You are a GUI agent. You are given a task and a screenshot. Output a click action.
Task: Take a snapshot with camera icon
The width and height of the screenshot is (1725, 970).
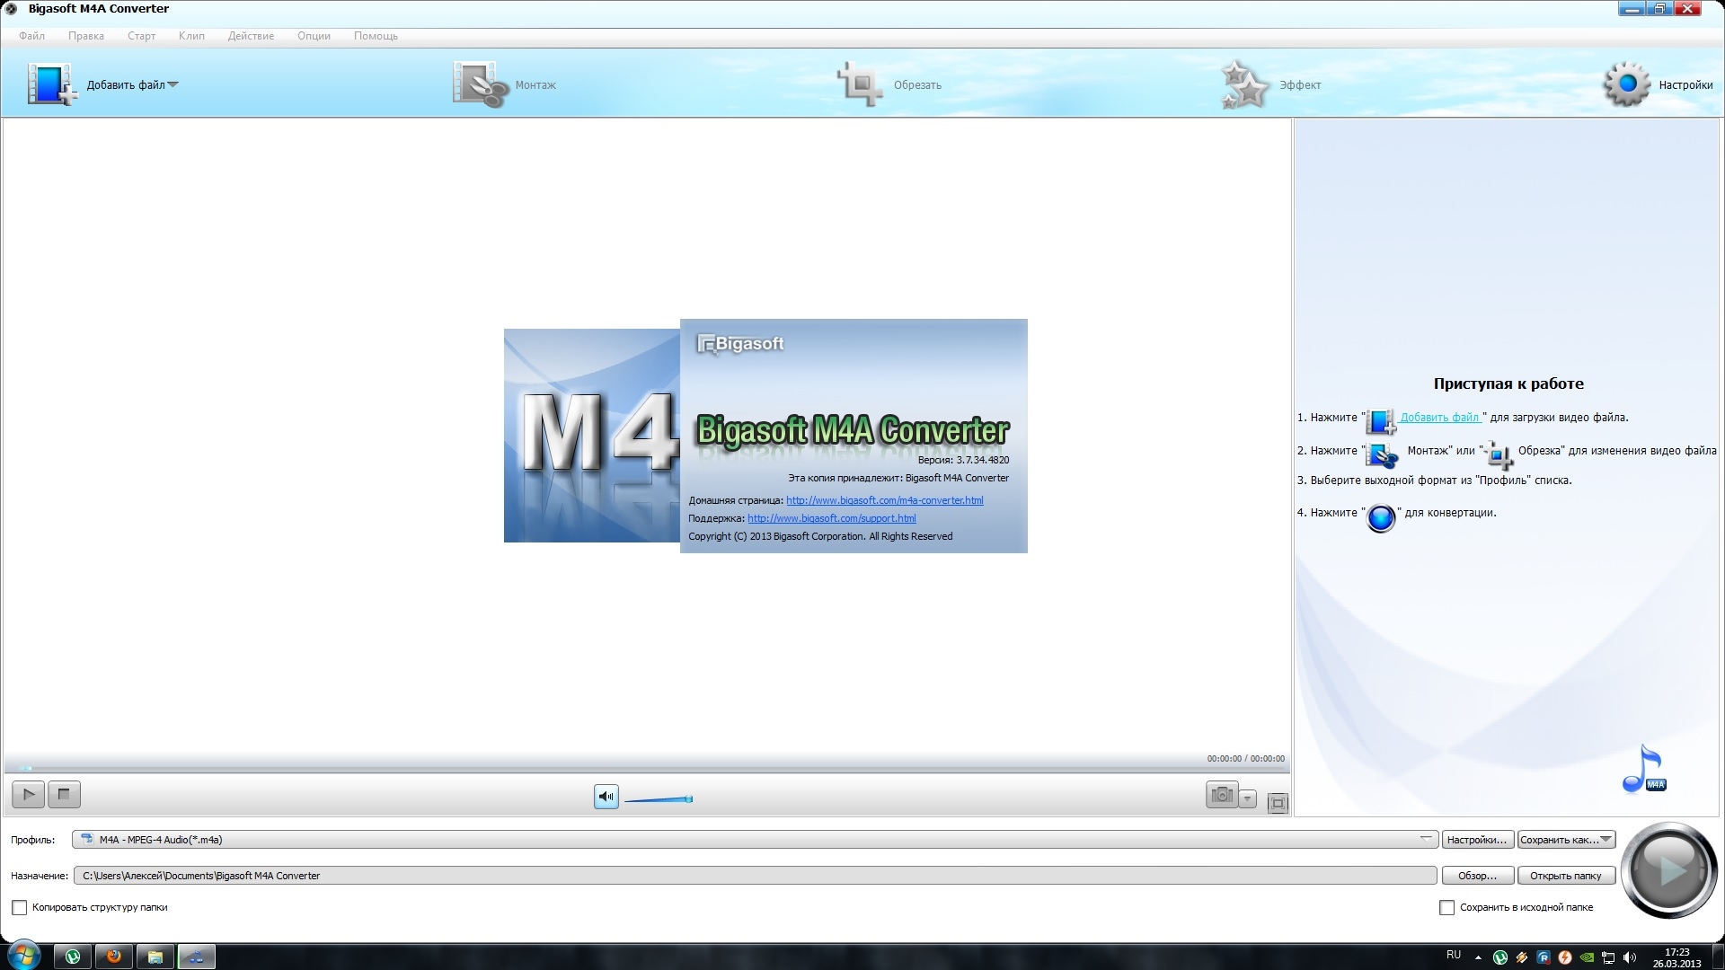(1221, 795)
